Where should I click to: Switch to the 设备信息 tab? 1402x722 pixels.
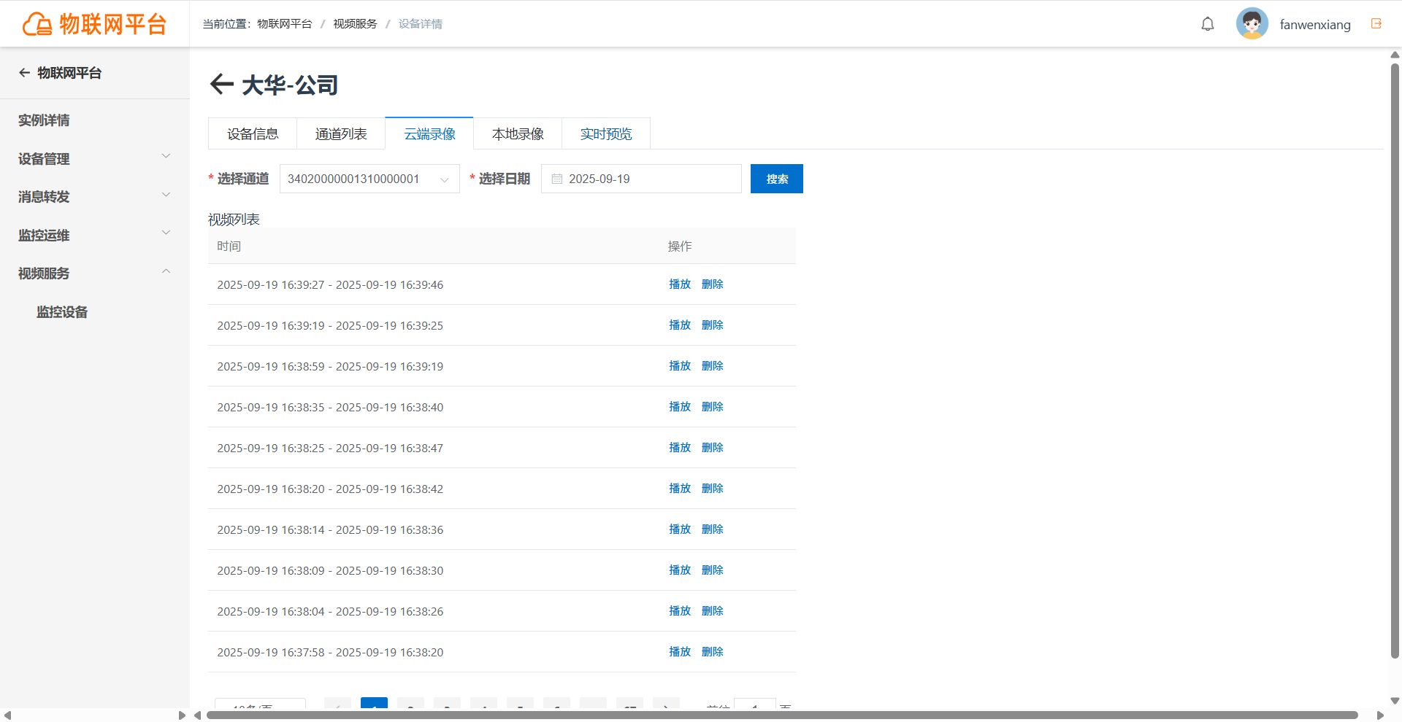click(253, 133)
